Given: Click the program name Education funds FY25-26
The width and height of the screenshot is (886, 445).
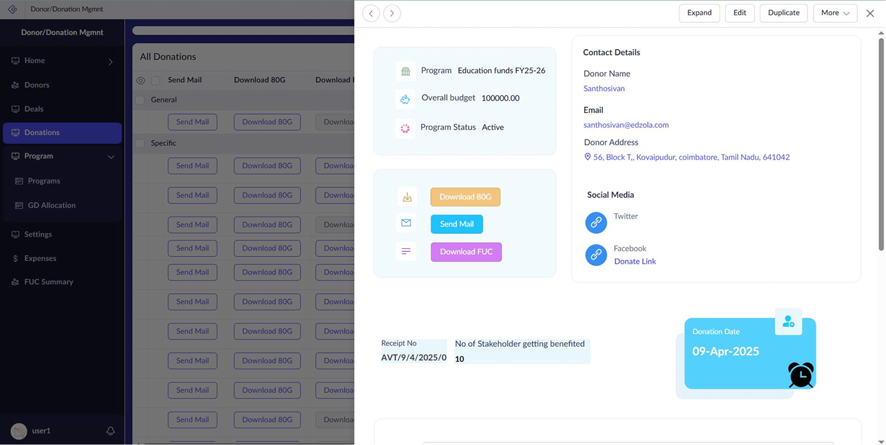Looking at the screenshot, I should point(501,71).
